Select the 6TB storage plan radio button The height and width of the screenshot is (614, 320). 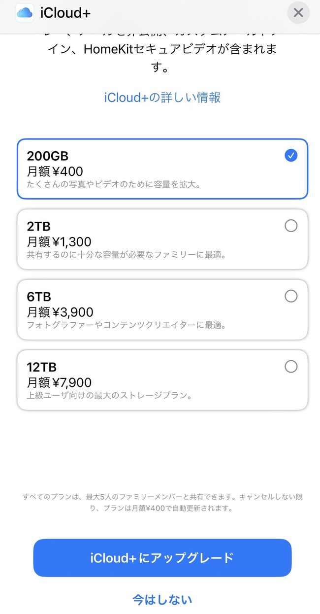point(291,296)
